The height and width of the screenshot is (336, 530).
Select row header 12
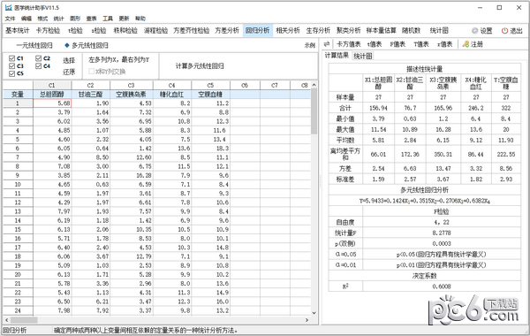pos(18,202)
